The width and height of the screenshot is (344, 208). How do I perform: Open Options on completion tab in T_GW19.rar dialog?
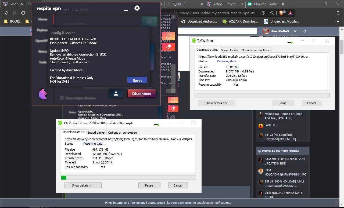256,50
